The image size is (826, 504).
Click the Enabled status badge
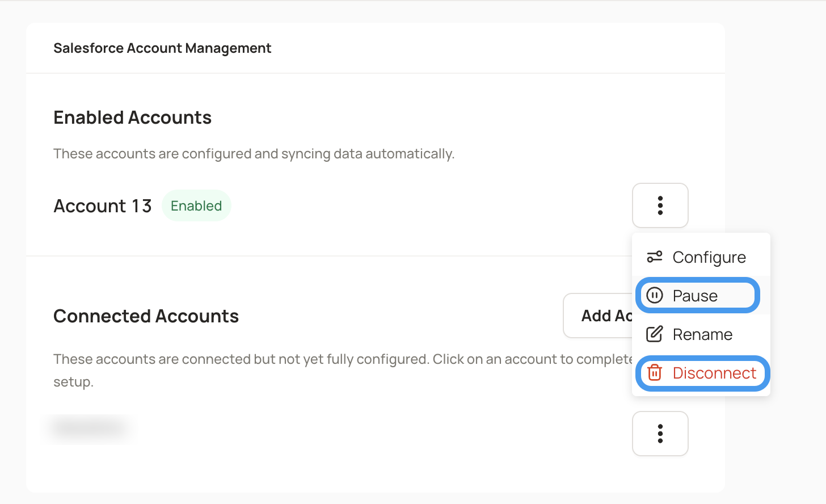pyautogui.click(x=196, y=205)
